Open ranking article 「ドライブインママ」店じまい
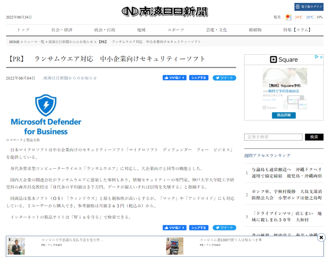332x257 pixels. tap(287, 217)
